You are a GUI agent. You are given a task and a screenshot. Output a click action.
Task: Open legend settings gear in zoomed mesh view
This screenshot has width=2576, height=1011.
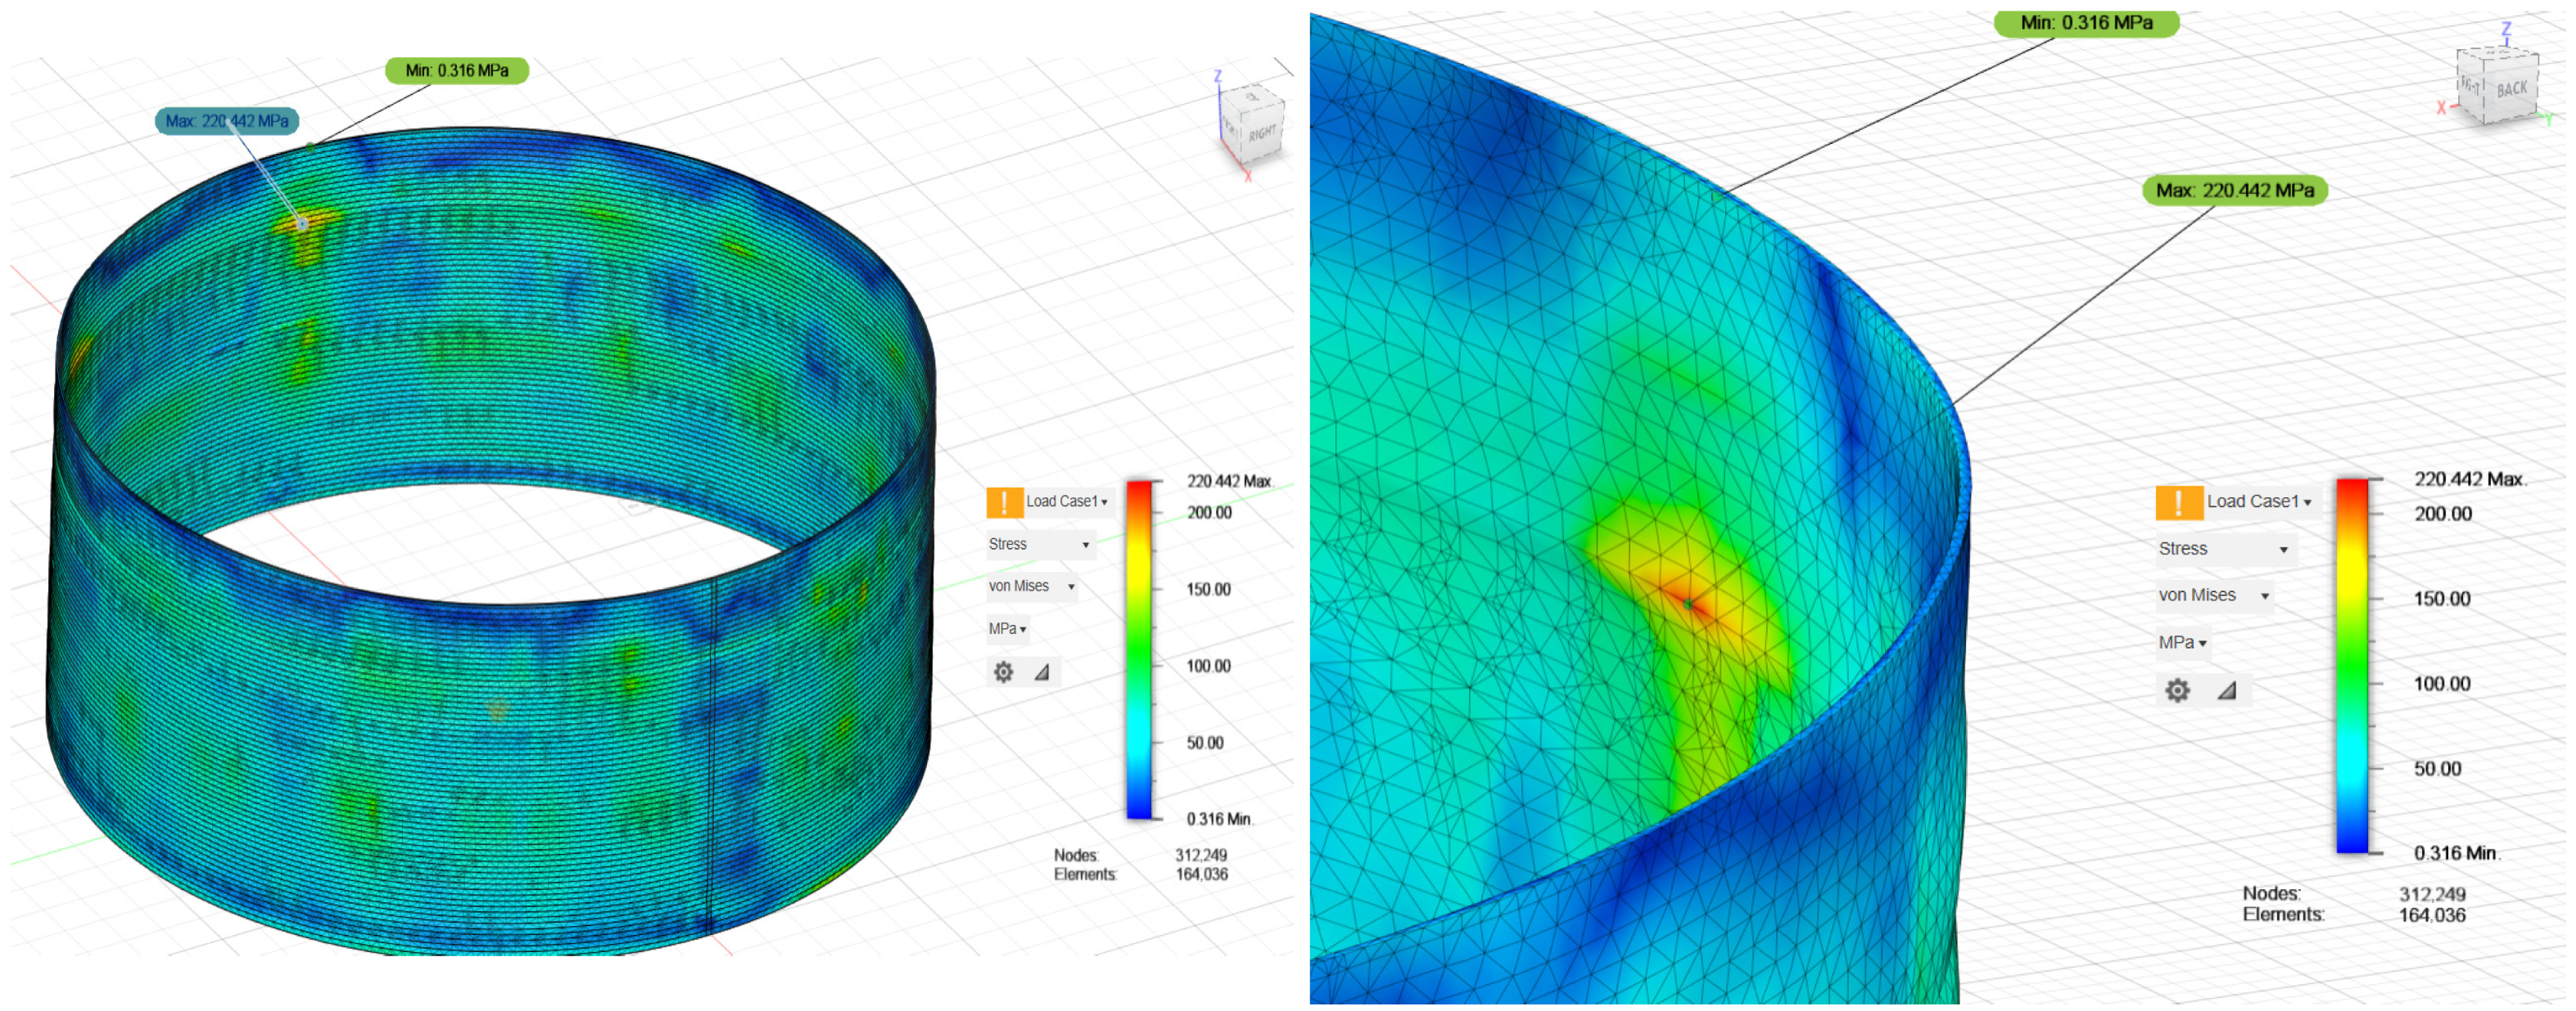[x=2177, y=690]
